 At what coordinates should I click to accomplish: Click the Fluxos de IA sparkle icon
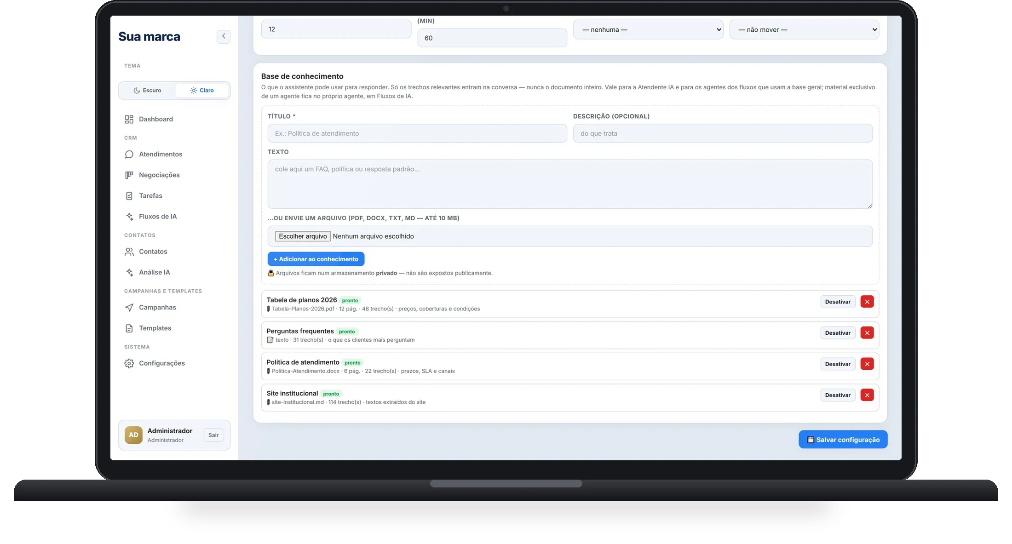coord(129,217)
